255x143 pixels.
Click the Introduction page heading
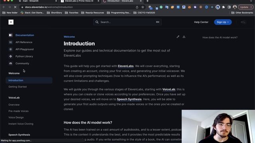coord(79,43)
